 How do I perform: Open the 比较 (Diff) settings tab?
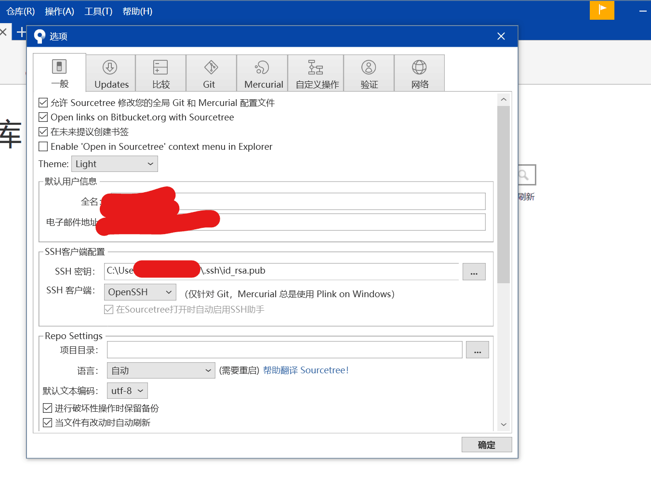pyautogui.click(x=161, y=73)
